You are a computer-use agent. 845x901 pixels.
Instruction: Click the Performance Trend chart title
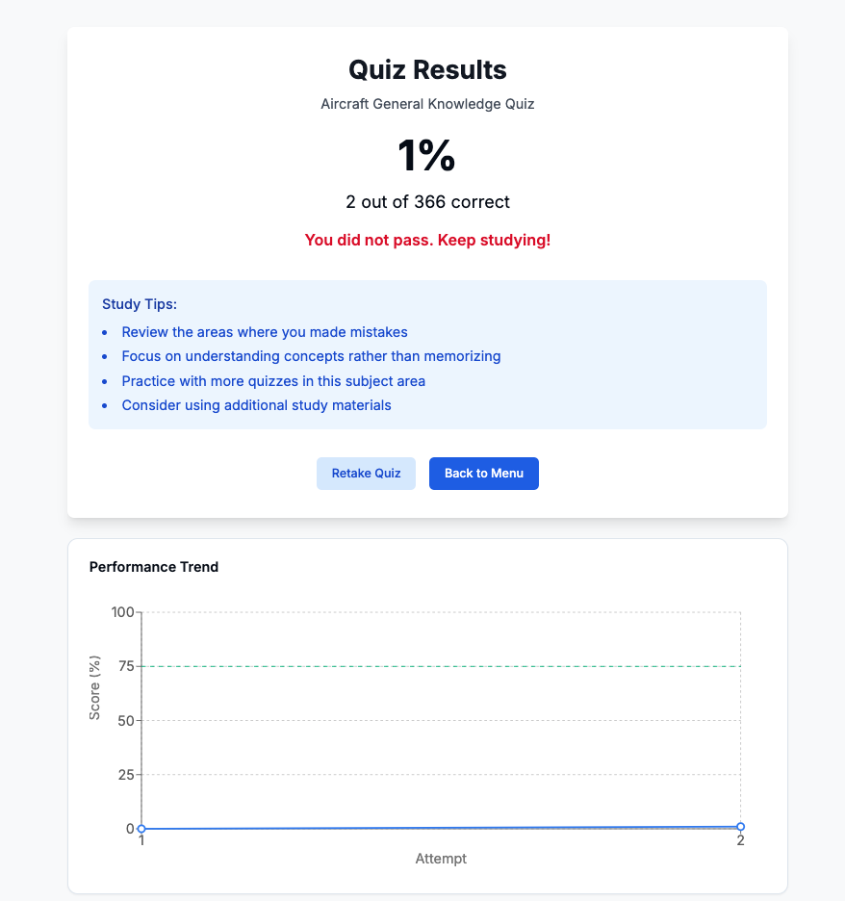point(154,567)
